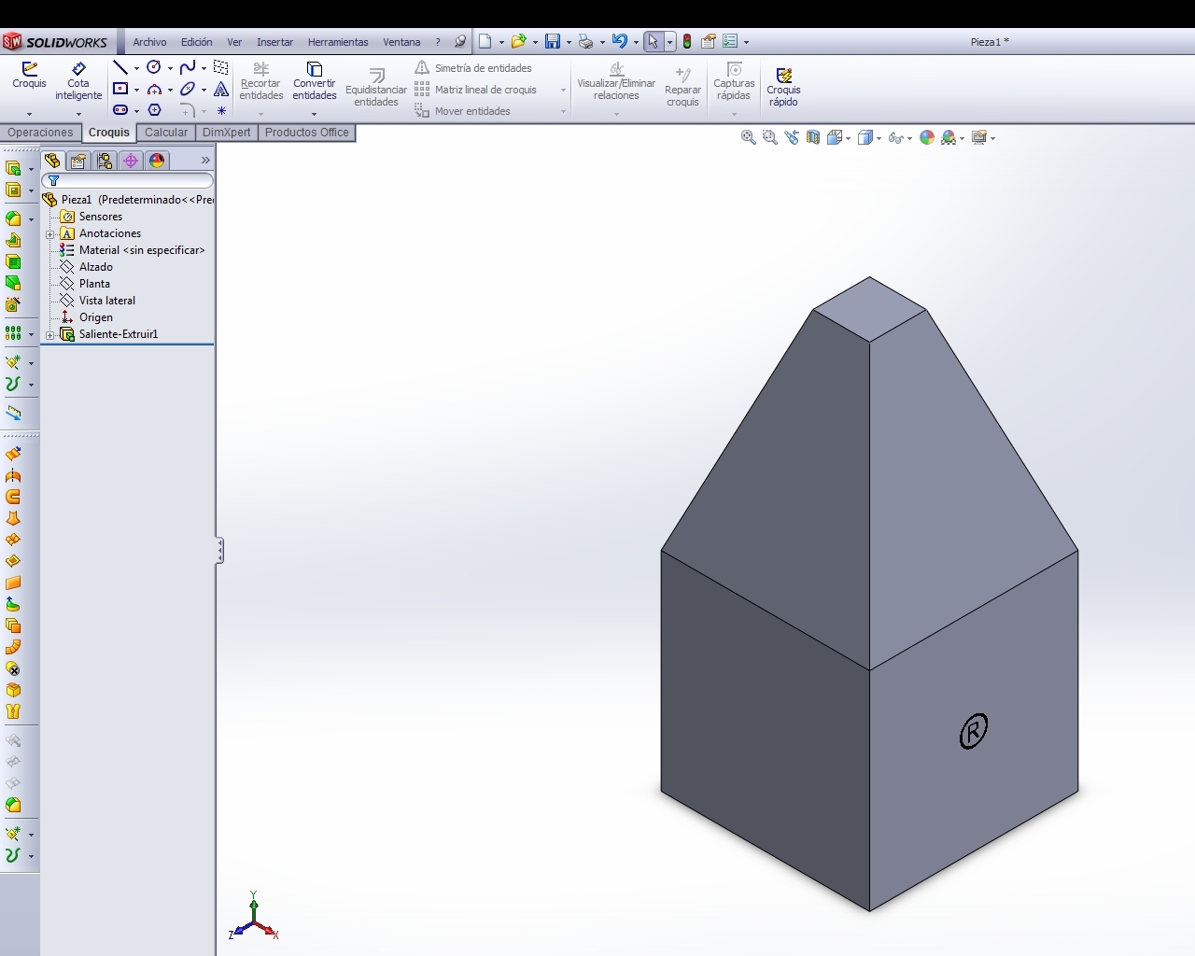Select the Line sketch tool
This screenshot has width=1195, height=956.
tap(119, 67)
